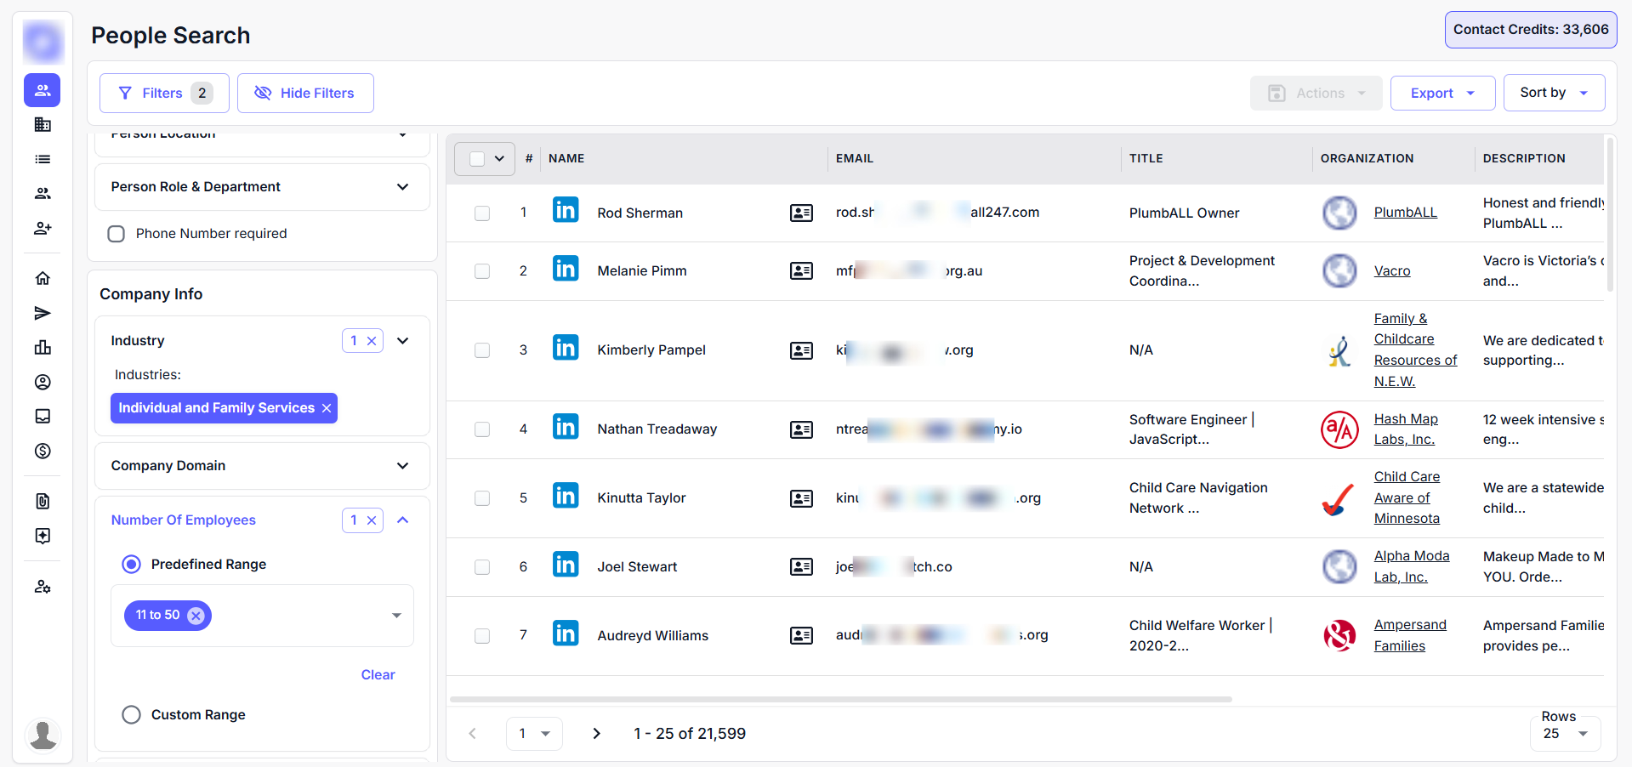Open the Sort by dropdown
This screenshot has width=1632, height=767.
click(1554, 93)
